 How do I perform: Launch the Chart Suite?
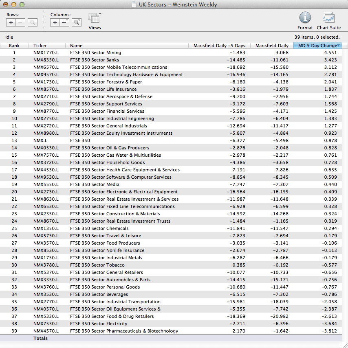pos(328,20)
